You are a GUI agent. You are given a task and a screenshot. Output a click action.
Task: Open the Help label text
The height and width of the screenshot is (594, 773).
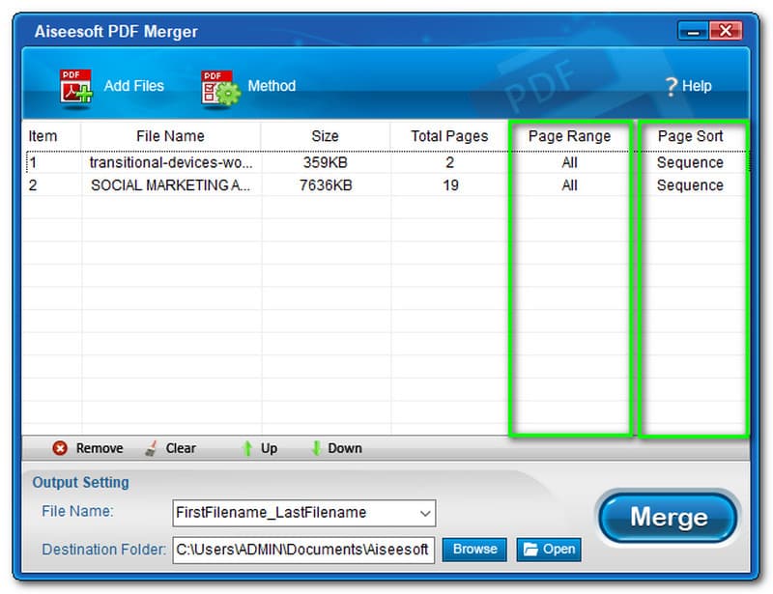point(697,86)
